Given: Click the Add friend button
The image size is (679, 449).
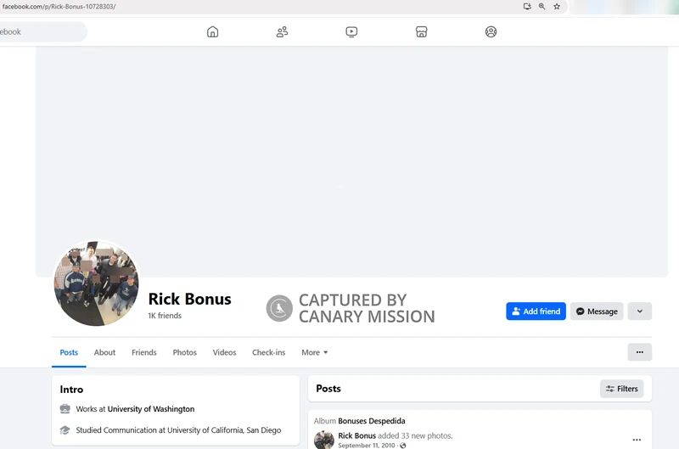Looking at the screenshot, I should (x=536, y=311).
